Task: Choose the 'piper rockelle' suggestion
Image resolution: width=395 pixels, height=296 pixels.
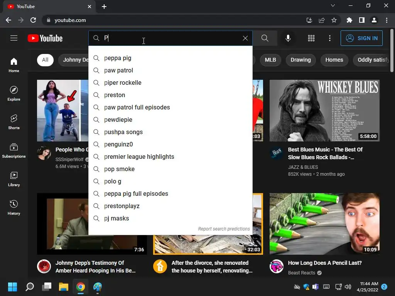Action: [x=170, y=83]
